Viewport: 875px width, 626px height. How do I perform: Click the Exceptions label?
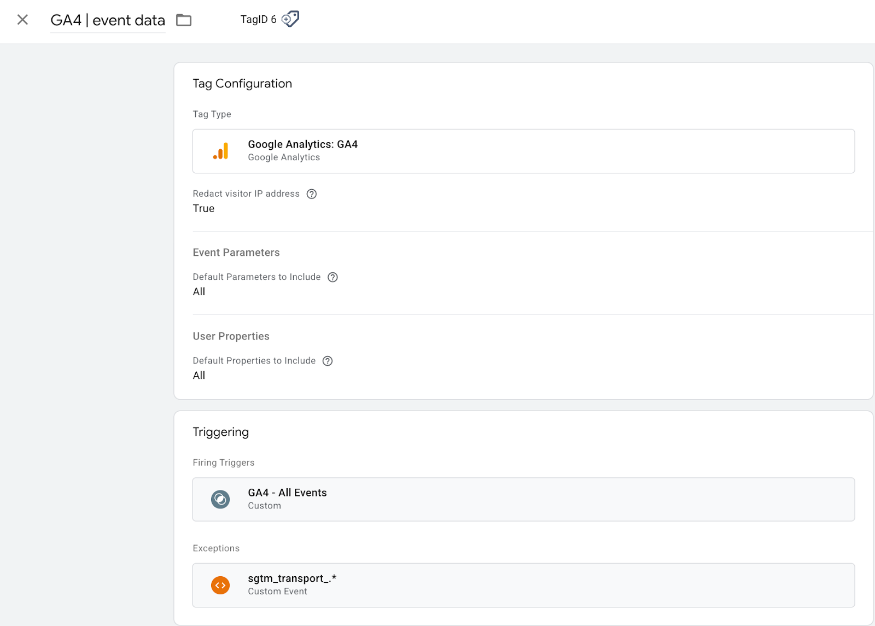pyautogui.click(x=216, y=548)
